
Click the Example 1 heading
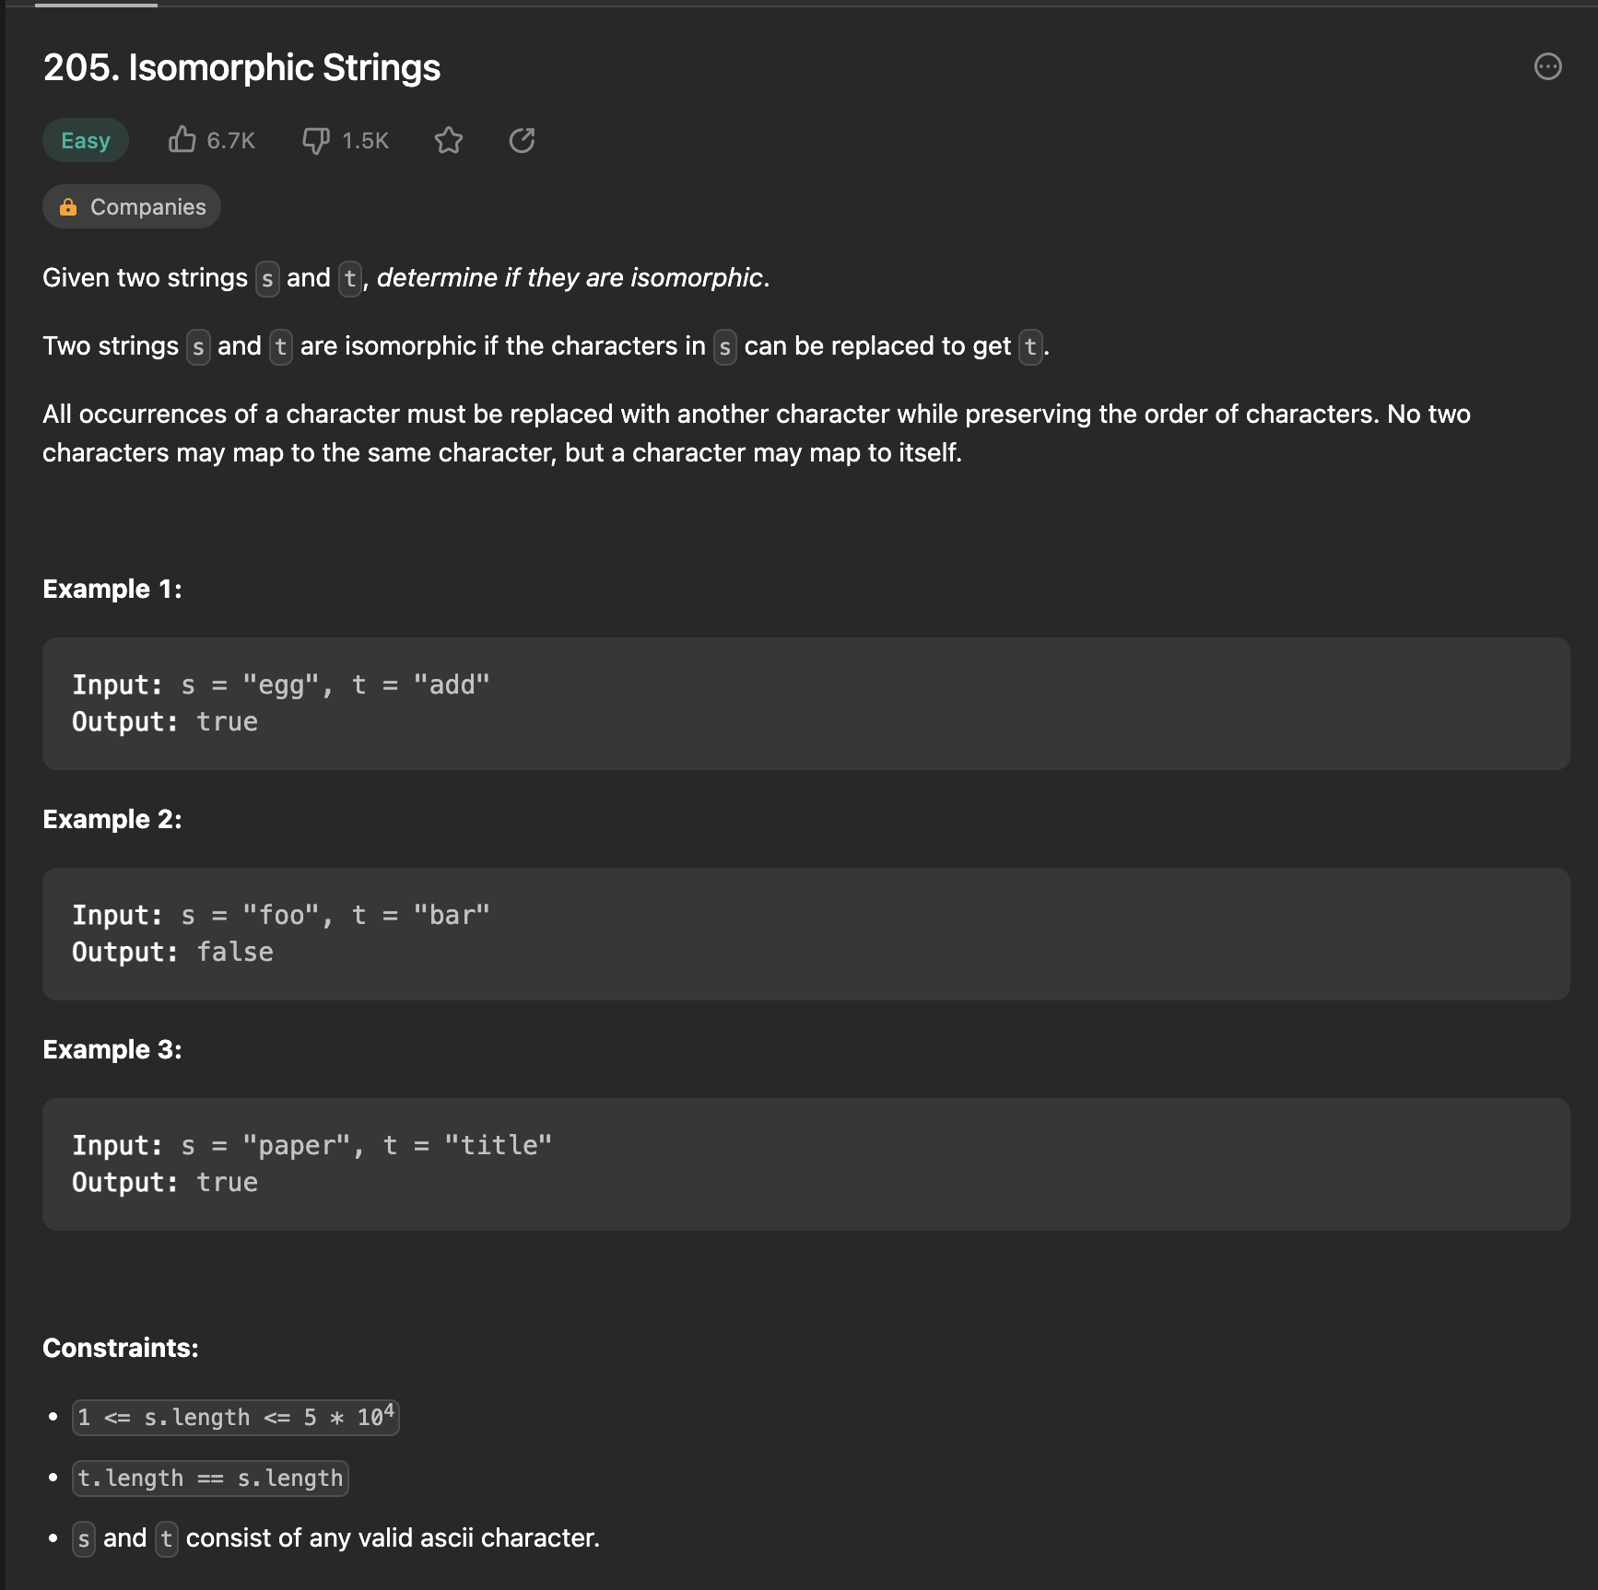coord(112,589)
